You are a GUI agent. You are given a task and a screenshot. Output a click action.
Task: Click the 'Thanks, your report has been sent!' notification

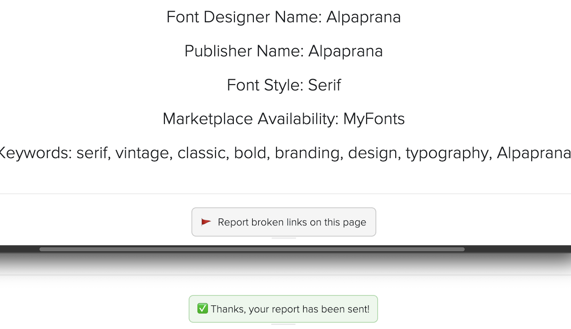[x=290, y=309]
